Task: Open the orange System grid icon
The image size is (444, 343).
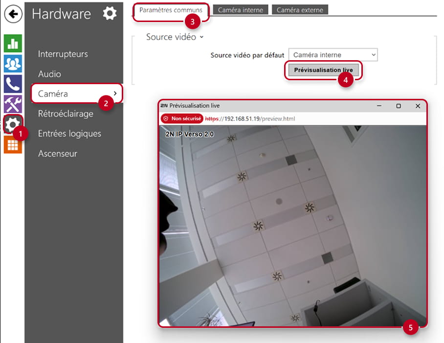Action: click(x=13, y=145)
